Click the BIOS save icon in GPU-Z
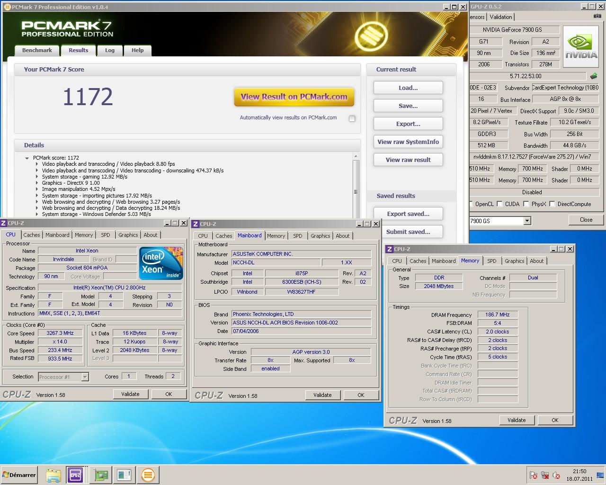Image resolution: width=606 pixels, height=485 pixels. [x=594, y=76]
